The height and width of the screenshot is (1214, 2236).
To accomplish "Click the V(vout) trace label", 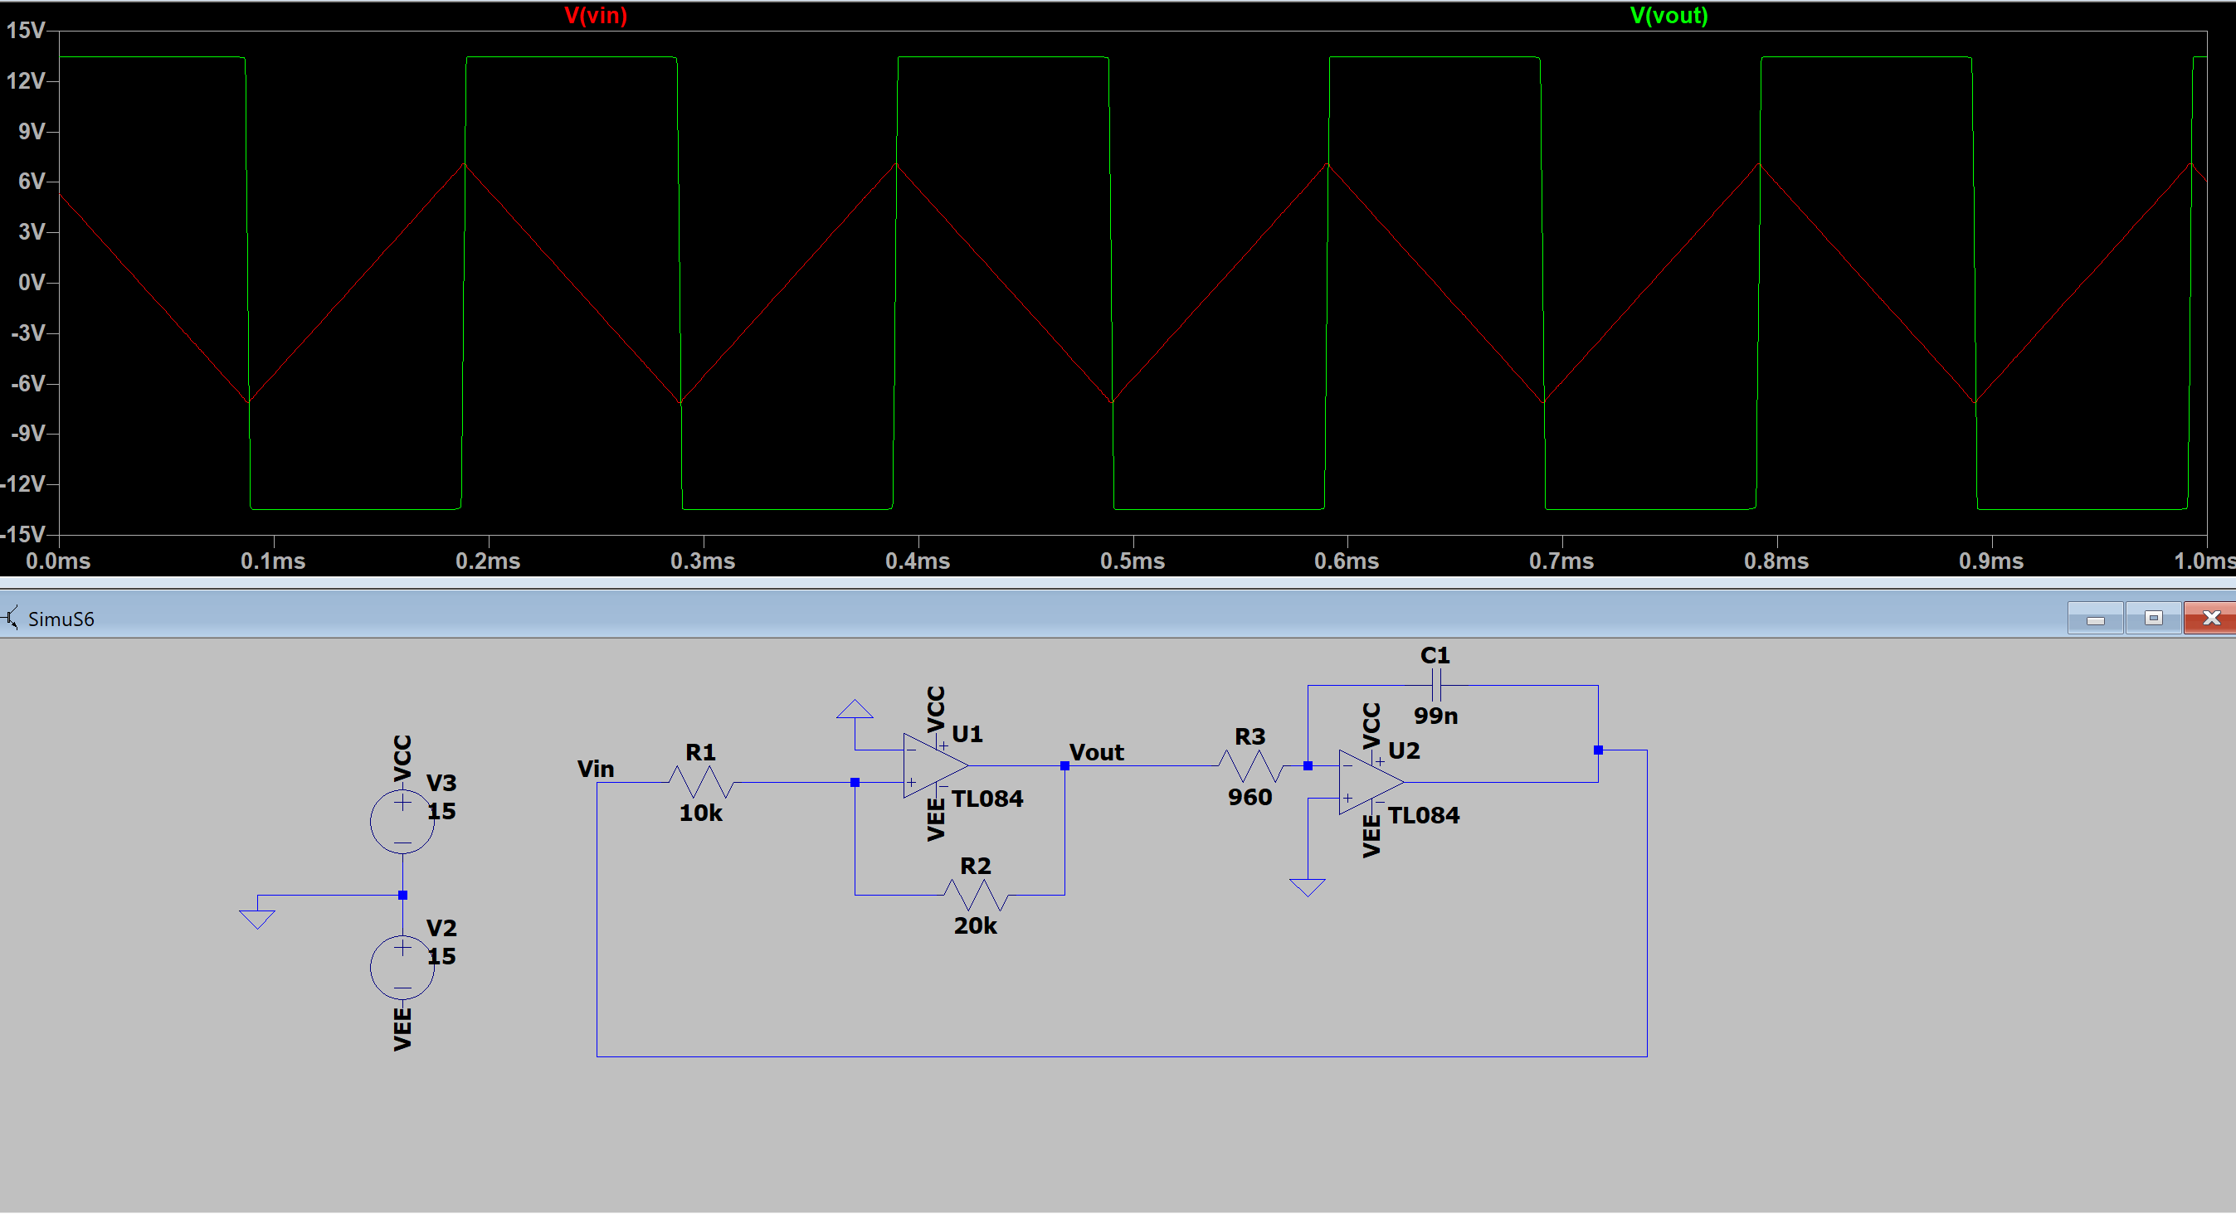I will 1668,16.
